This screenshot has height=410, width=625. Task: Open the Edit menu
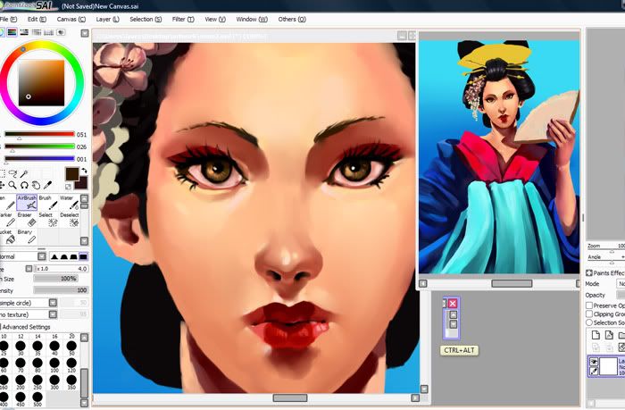tap(37, 19)
